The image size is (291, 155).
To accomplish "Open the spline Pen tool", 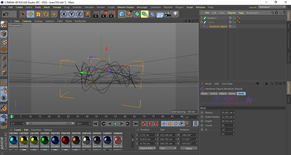I will (129, 14).
